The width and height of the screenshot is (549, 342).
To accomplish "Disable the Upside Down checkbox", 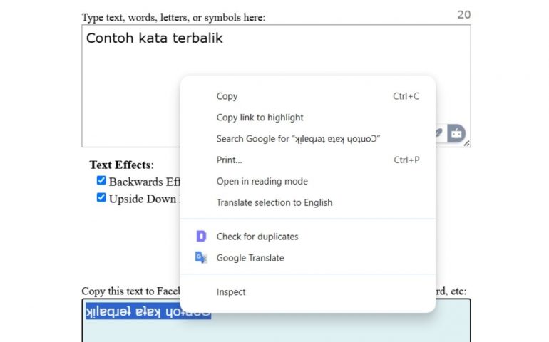I will (x=101, y=198).
